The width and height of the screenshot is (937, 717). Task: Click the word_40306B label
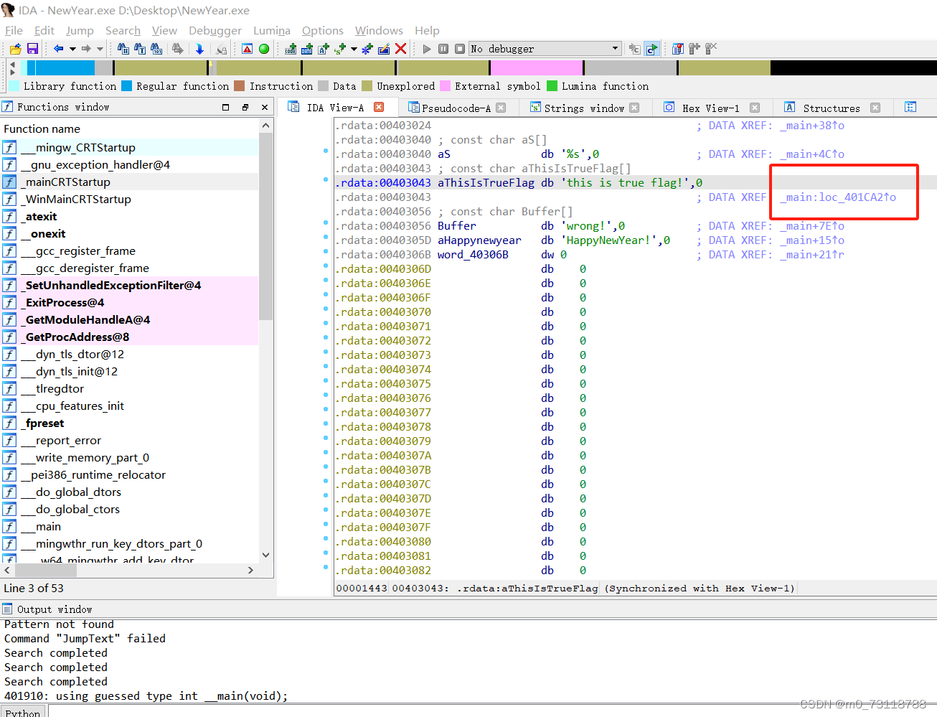point(473,254)
